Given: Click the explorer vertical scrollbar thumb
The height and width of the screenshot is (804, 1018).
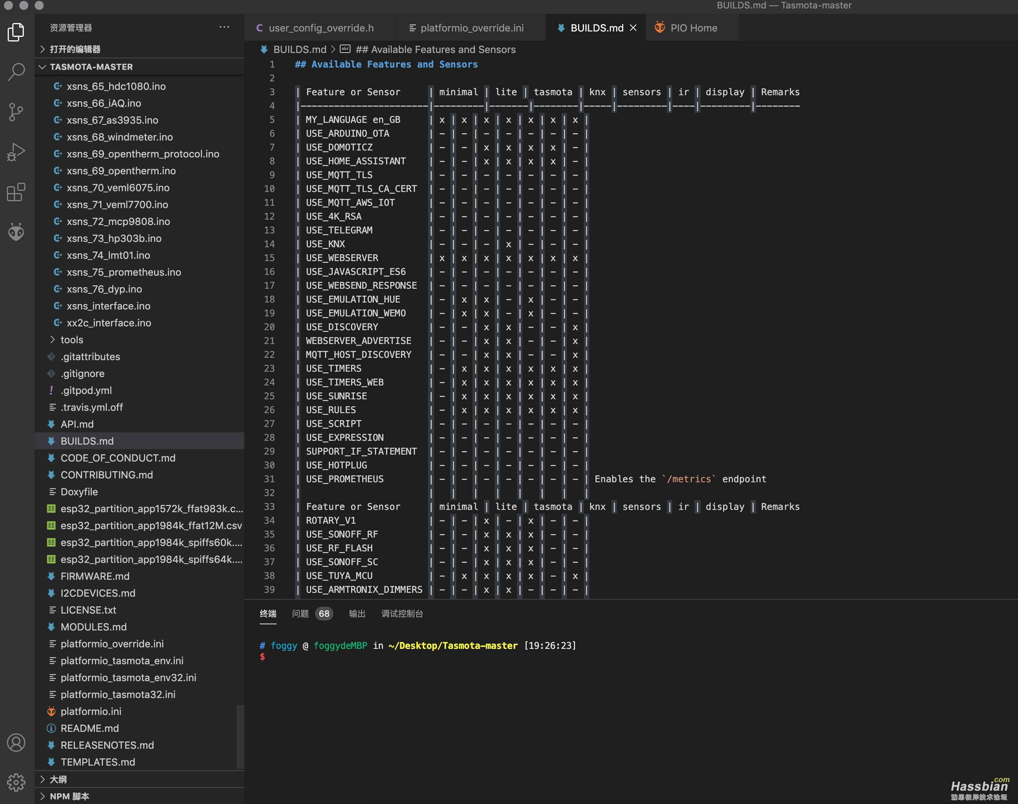Looking at the screenshot, I should 240,737.
